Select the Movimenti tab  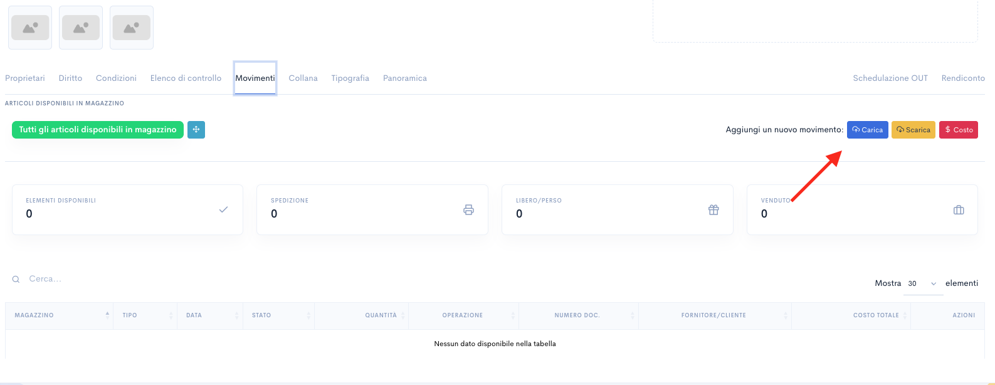[x=255, y=78]
